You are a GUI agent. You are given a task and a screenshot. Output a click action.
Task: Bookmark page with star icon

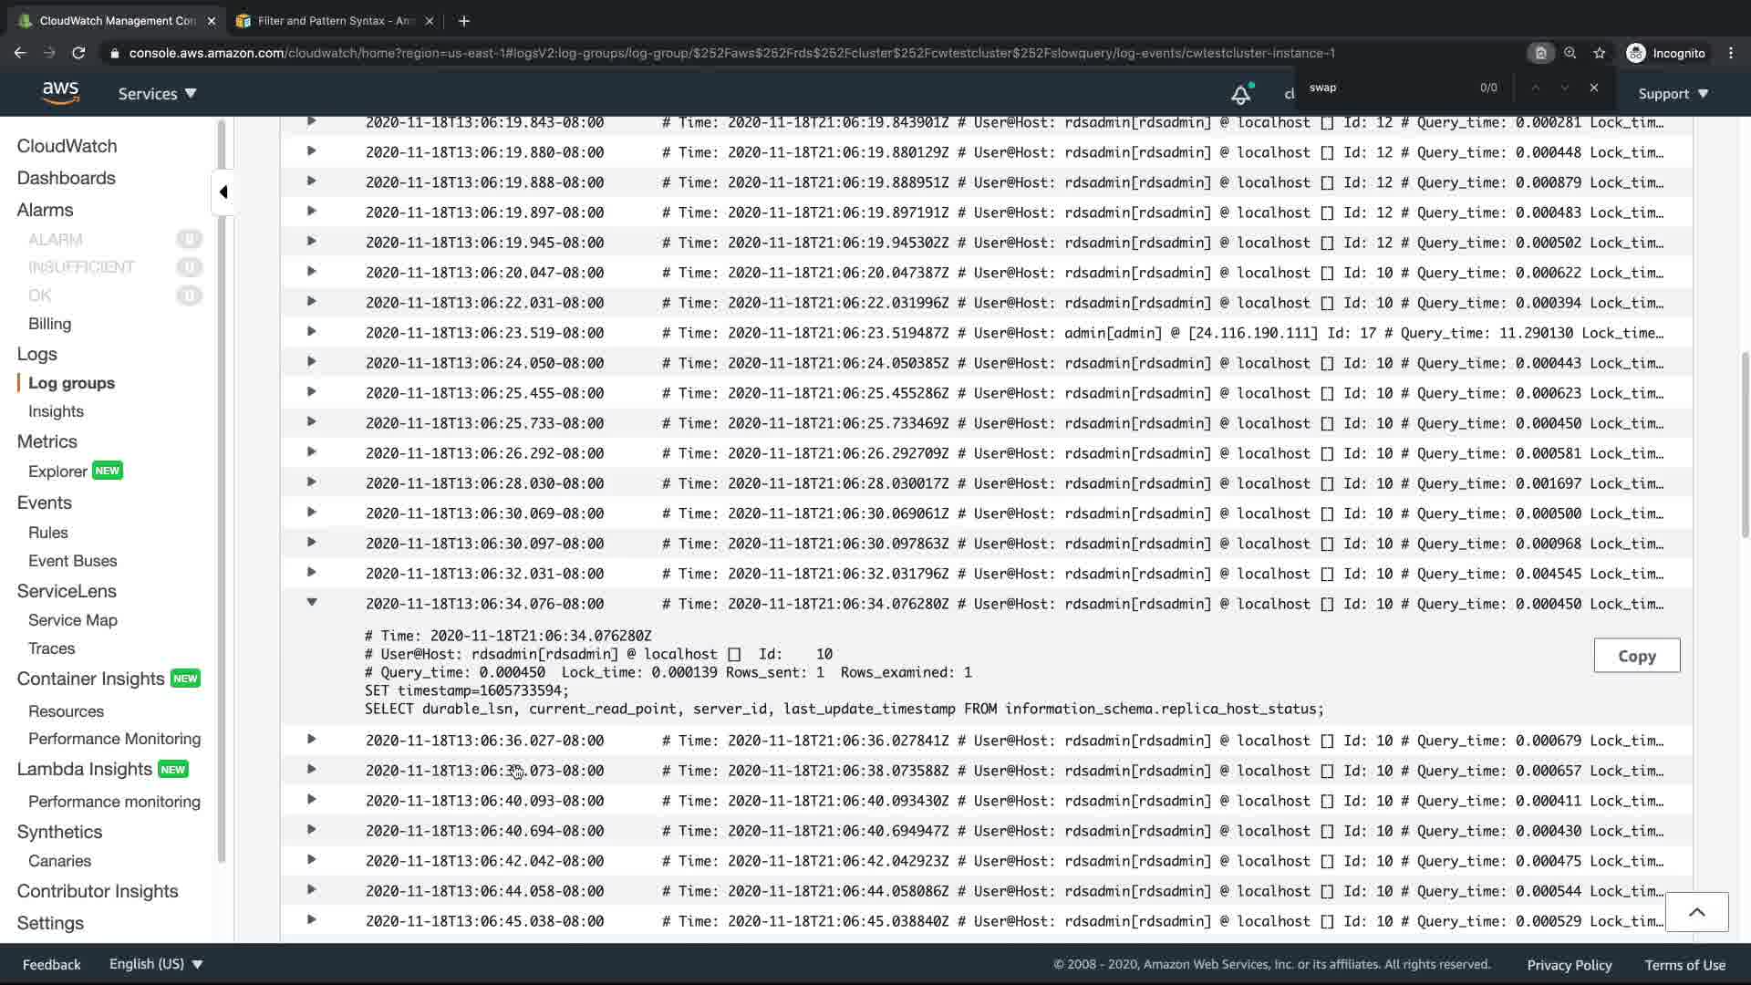point(1599,53)
